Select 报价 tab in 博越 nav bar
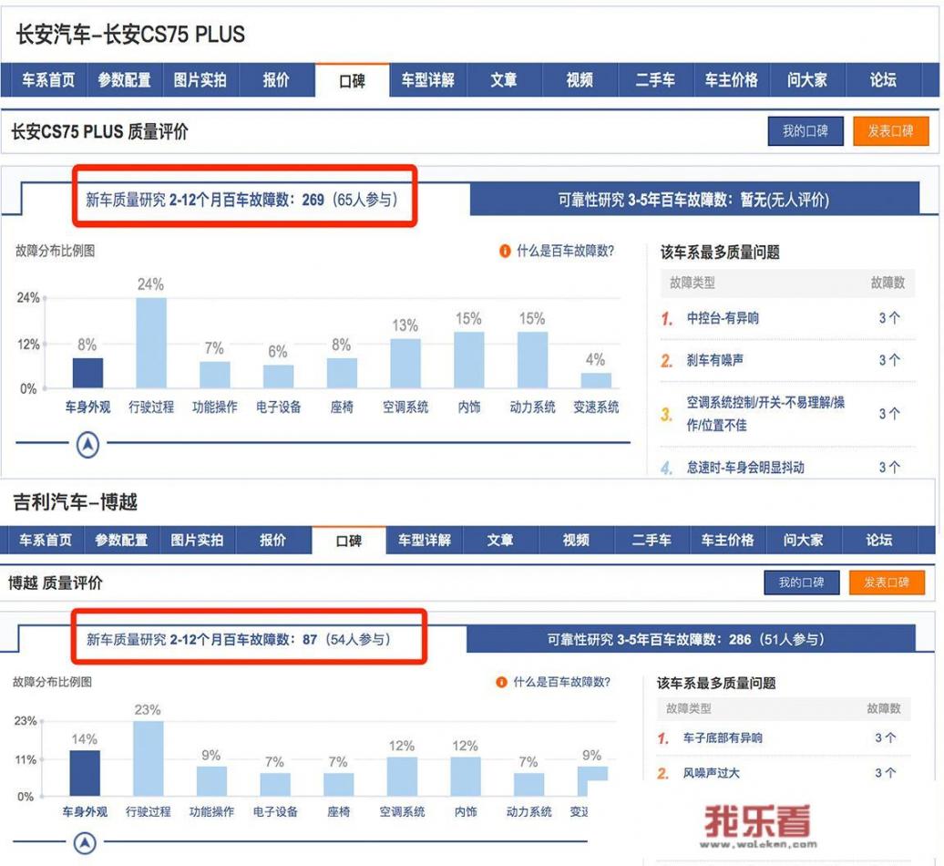Screen dimensions: 944x866 (x=272, y=541)
